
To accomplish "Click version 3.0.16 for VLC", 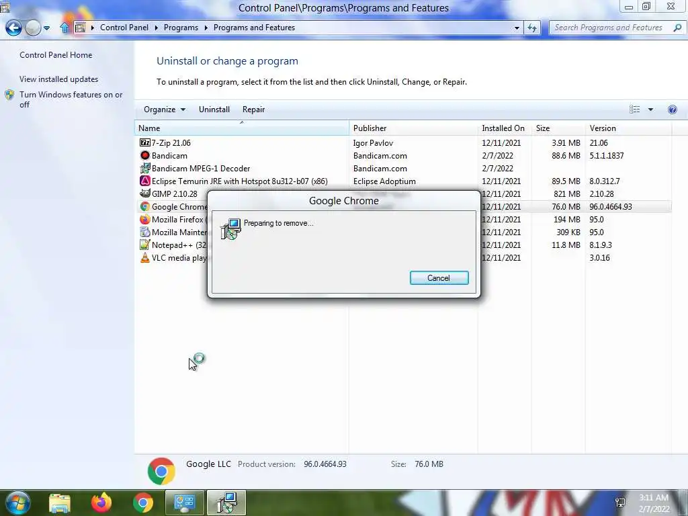I will click(599, 257).
